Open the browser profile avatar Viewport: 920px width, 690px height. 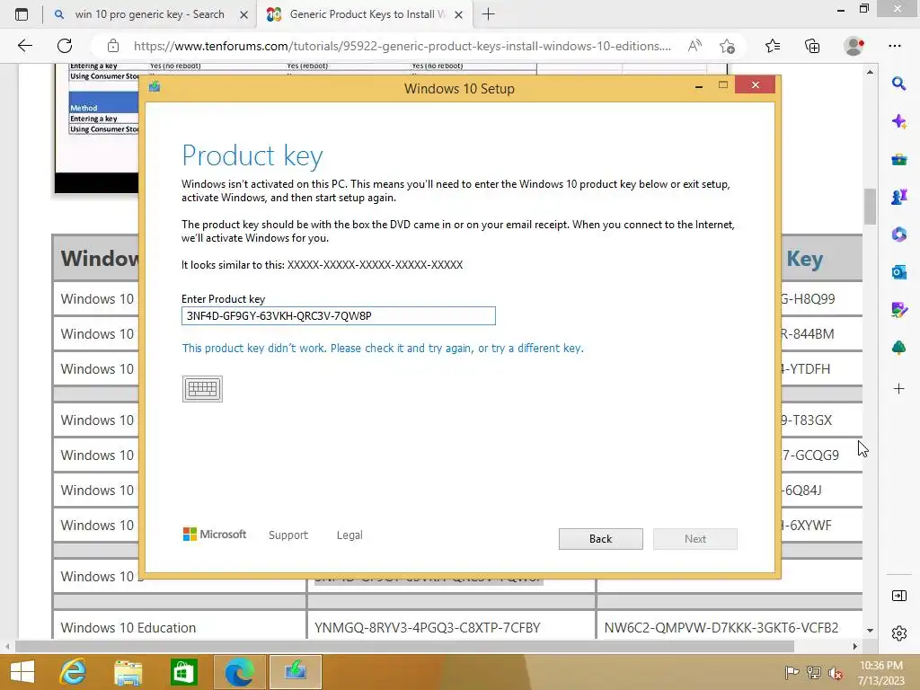[x=854, y=46]
